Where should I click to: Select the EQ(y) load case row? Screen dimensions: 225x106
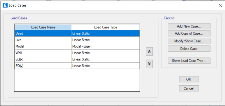click(77, 66)
